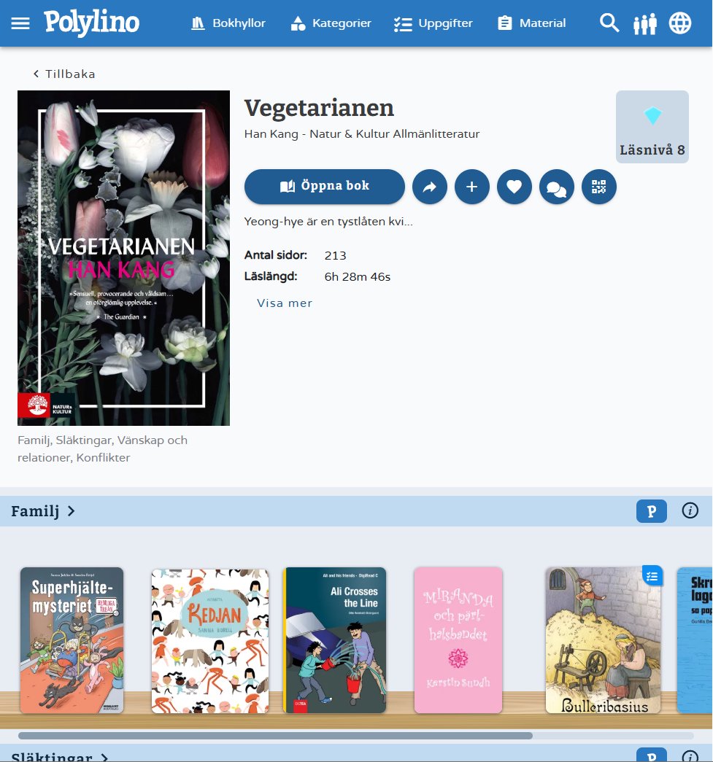This screenshot has width=713, height=762.
Task: Go to Bokhyllor menu
Action: click(228, 23)
